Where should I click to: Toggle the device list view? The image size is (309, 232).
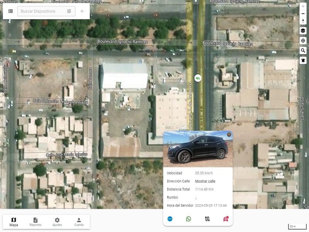(x=10, y=11)
